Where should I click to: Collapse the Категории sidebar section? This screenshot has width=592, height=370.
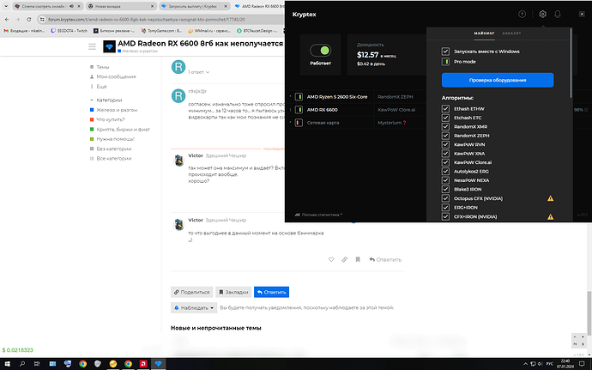pos(106,100)
